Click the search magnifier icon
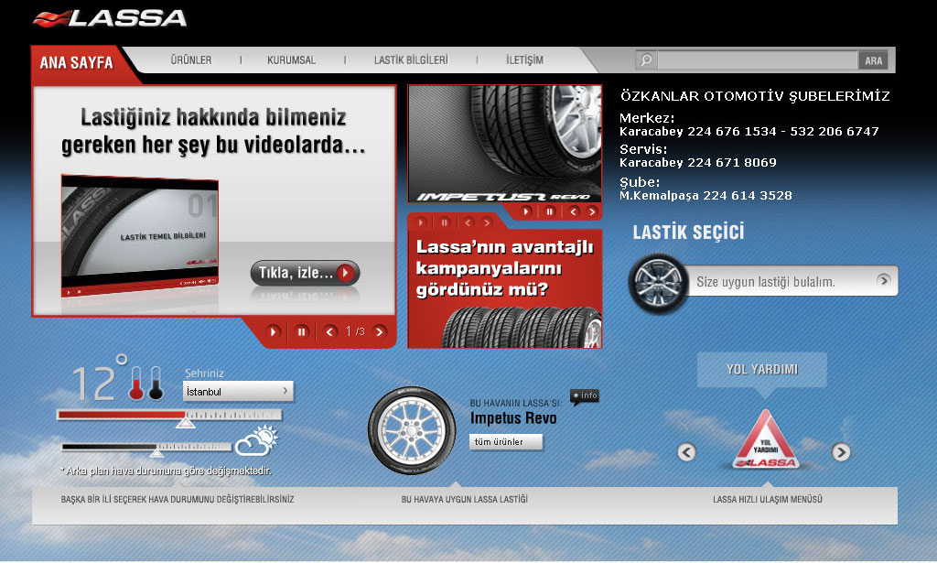937x563 pixels. pos(646,60)
